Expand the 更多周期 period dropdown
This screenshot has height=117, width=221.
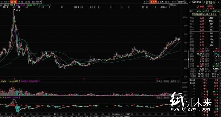click(36, 2)
